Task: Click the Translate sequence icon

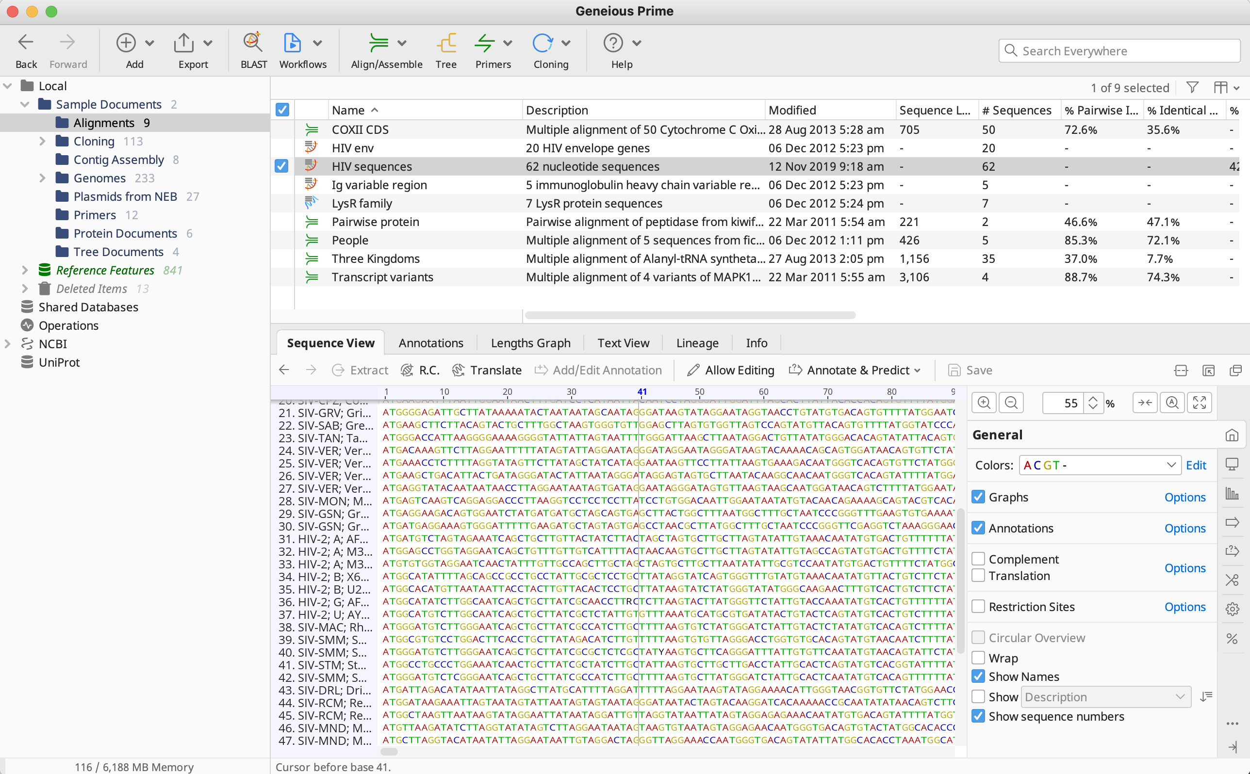Action: click(458, 370)
